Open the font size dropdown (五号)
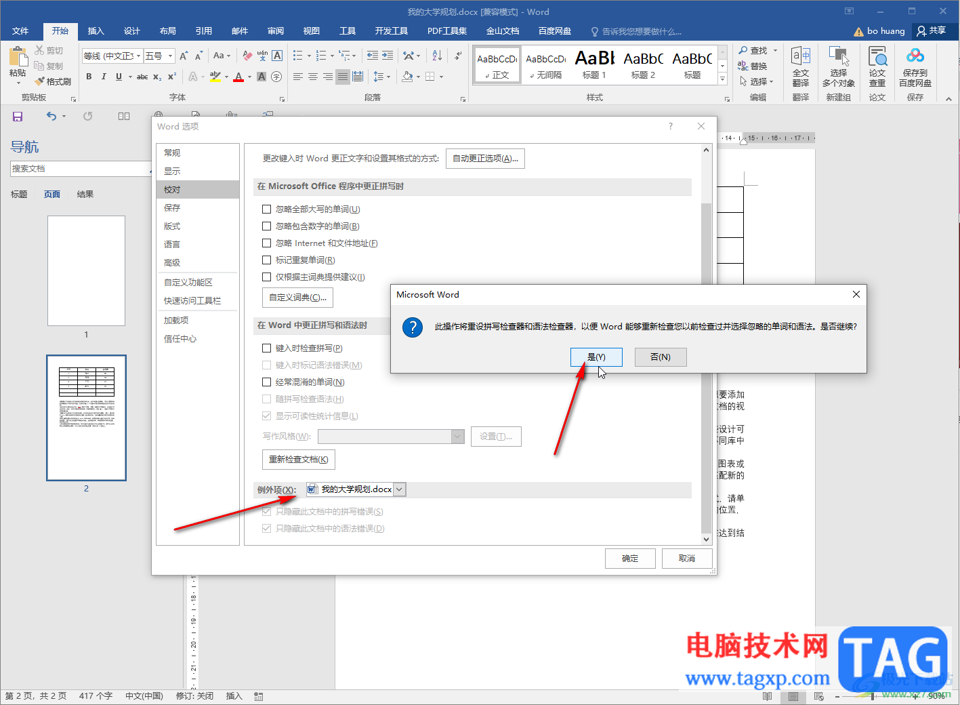The height and width of the screenshot is (705, 960). 171,56
